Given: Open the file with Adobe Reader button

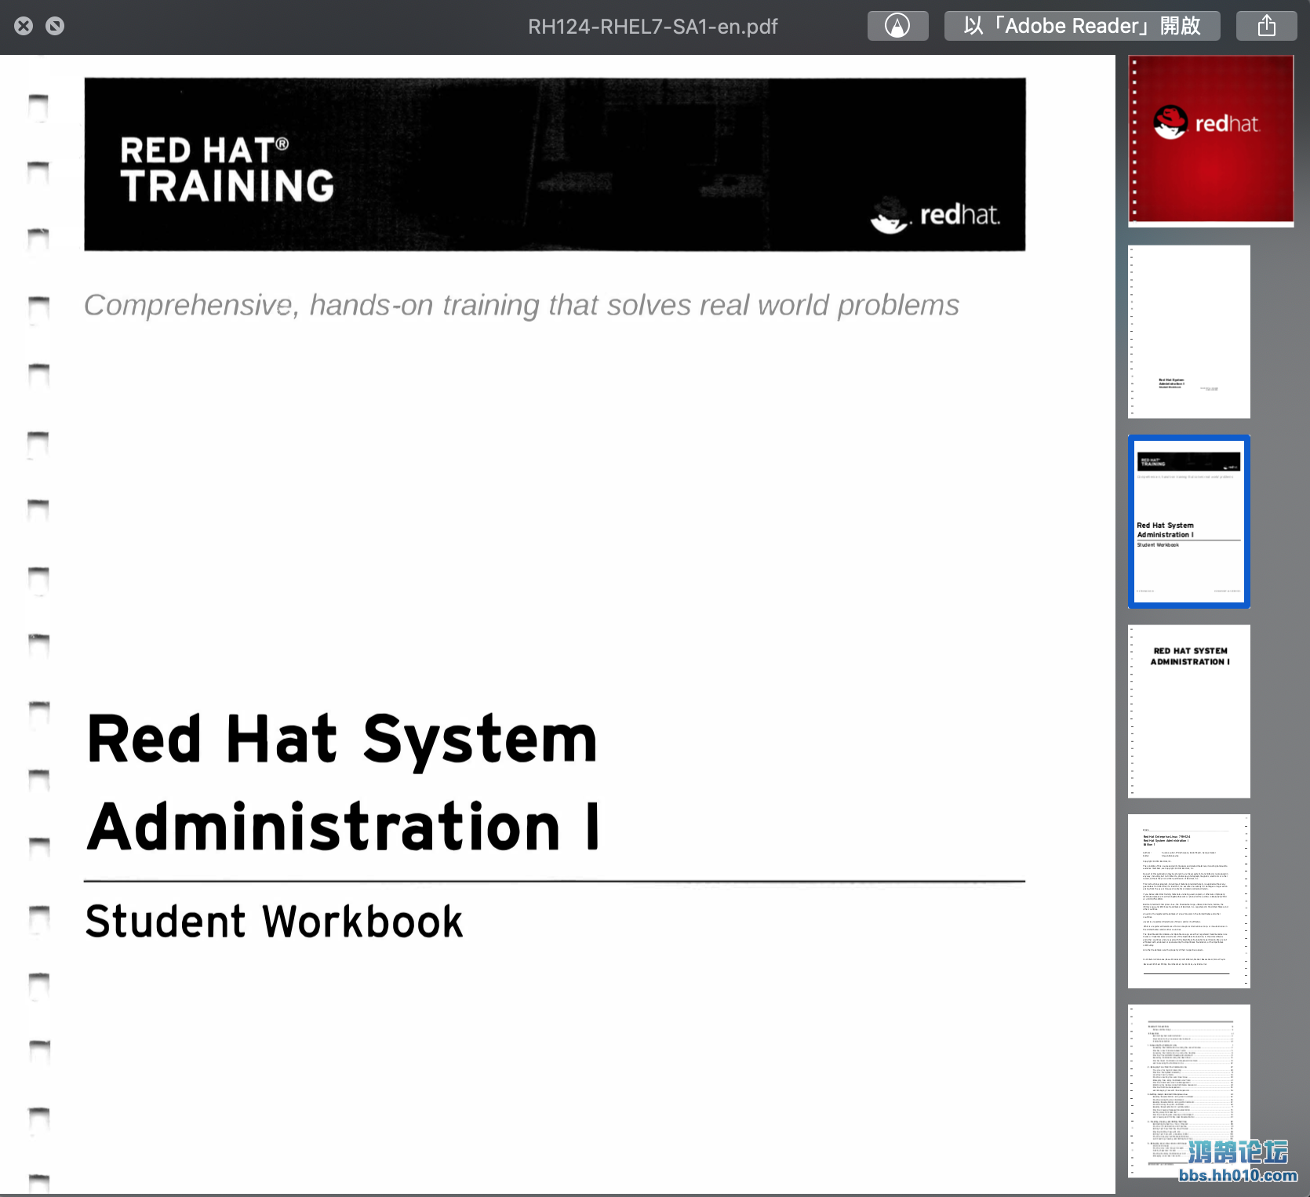Looking at the screenshot, I should pyautogui.click(x=1082, y=26).
